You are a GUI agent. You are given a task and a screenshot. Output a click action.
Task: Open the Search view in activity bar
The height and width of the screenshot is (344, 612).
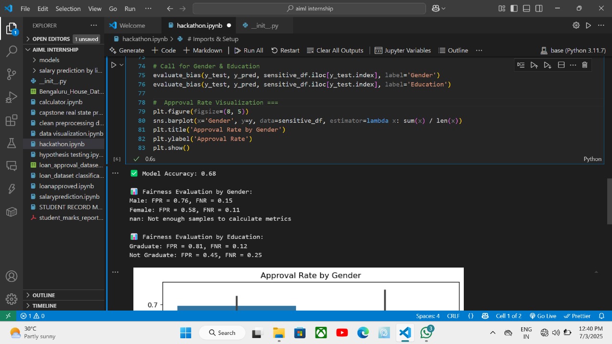(11, 51)
